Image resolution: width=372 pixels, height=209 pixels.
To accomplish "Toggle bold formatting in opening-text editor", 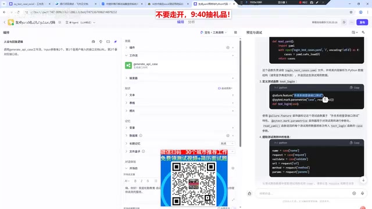I will [x=135, y=181].
